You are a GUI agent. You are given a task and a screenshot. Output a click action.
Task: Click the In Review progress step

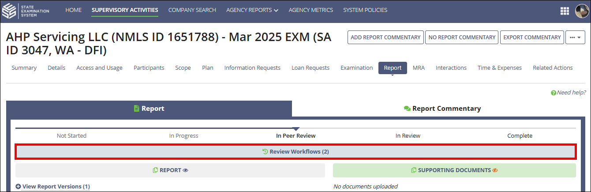tap(408, 136)
